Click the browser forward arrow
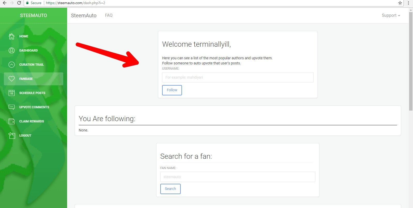Image resolution: width=413 pixels, height=208 pixels. click(12, 3)
